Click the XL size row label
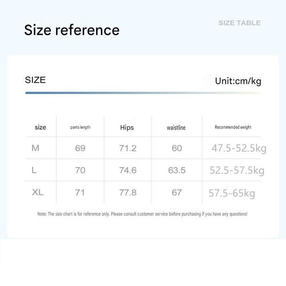 (38, 192)
